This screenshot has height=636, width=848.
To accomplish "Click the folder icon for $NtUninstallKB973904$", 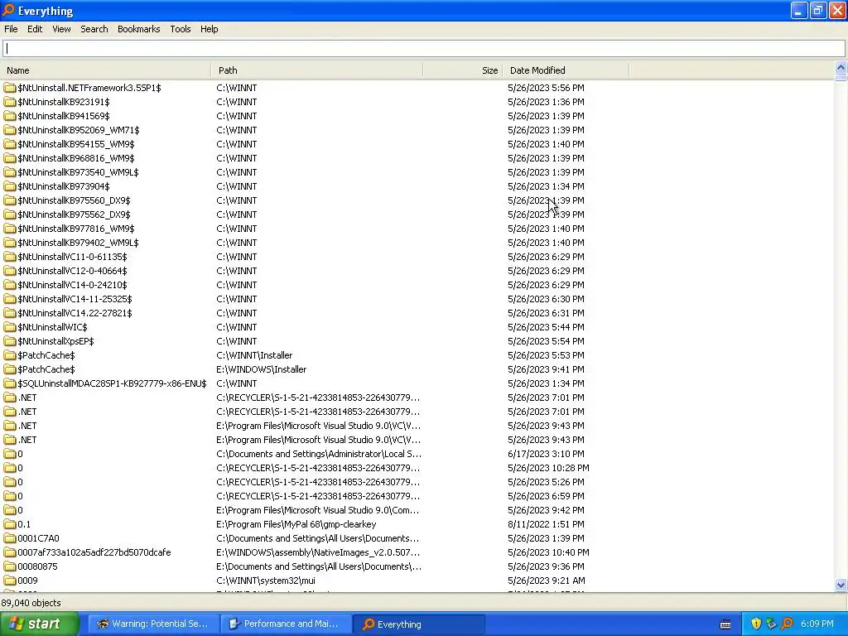I will [10, 186].
